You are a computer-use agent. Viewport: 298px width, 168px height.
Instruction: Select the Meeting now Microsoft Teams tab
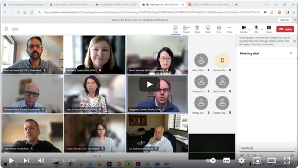tap(162, 4)
